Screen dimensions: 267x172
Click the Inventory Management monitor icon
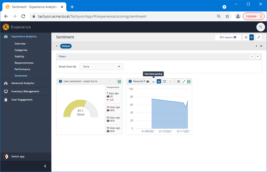point(6,91)
